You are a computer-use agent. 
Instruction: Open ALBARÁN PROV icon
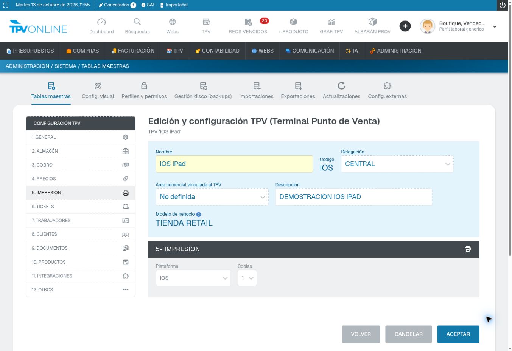pyautogui.click(x=372, y=22)
